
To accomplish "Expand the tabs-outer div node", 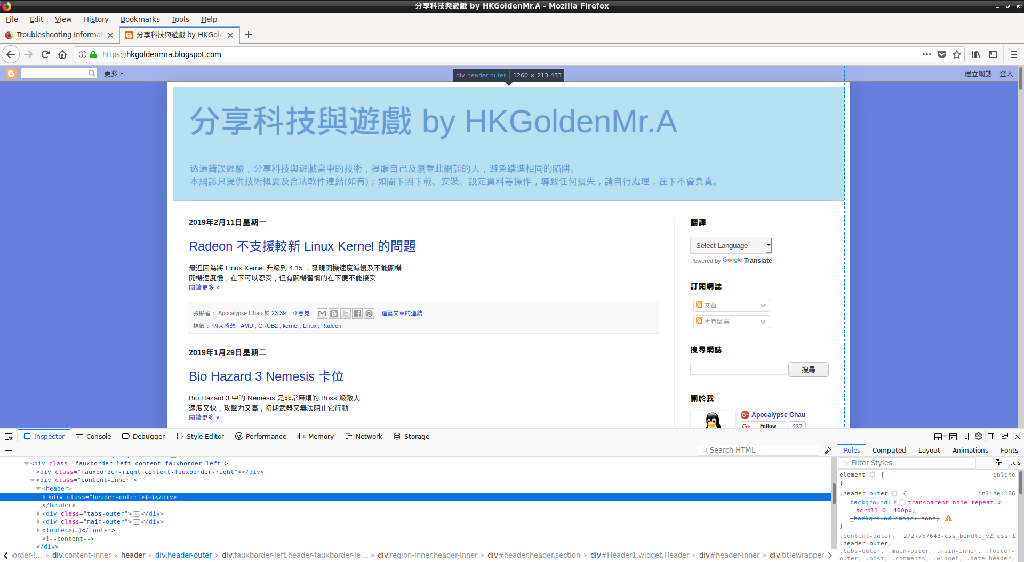I will 38,513.
